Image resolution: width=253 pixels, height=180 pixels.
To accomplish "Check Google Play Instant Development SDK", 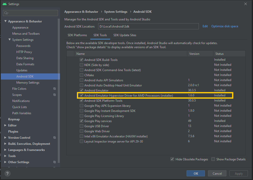I will coord(82,111).
